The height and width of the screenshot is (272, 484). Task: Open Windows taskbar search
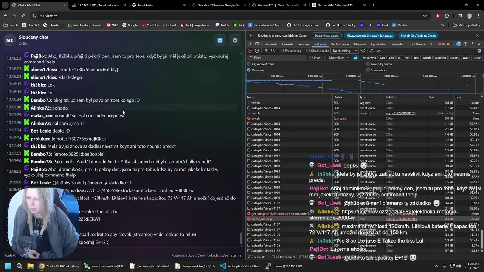(19, 266)
